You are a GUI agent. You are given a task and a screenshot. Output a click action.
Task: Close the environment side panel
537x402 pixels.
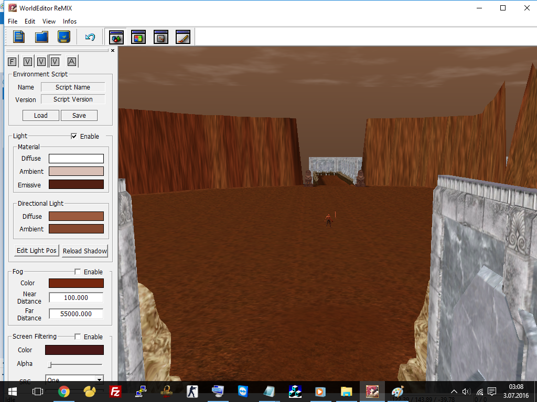pyautogui.click(x=113, y=51)
